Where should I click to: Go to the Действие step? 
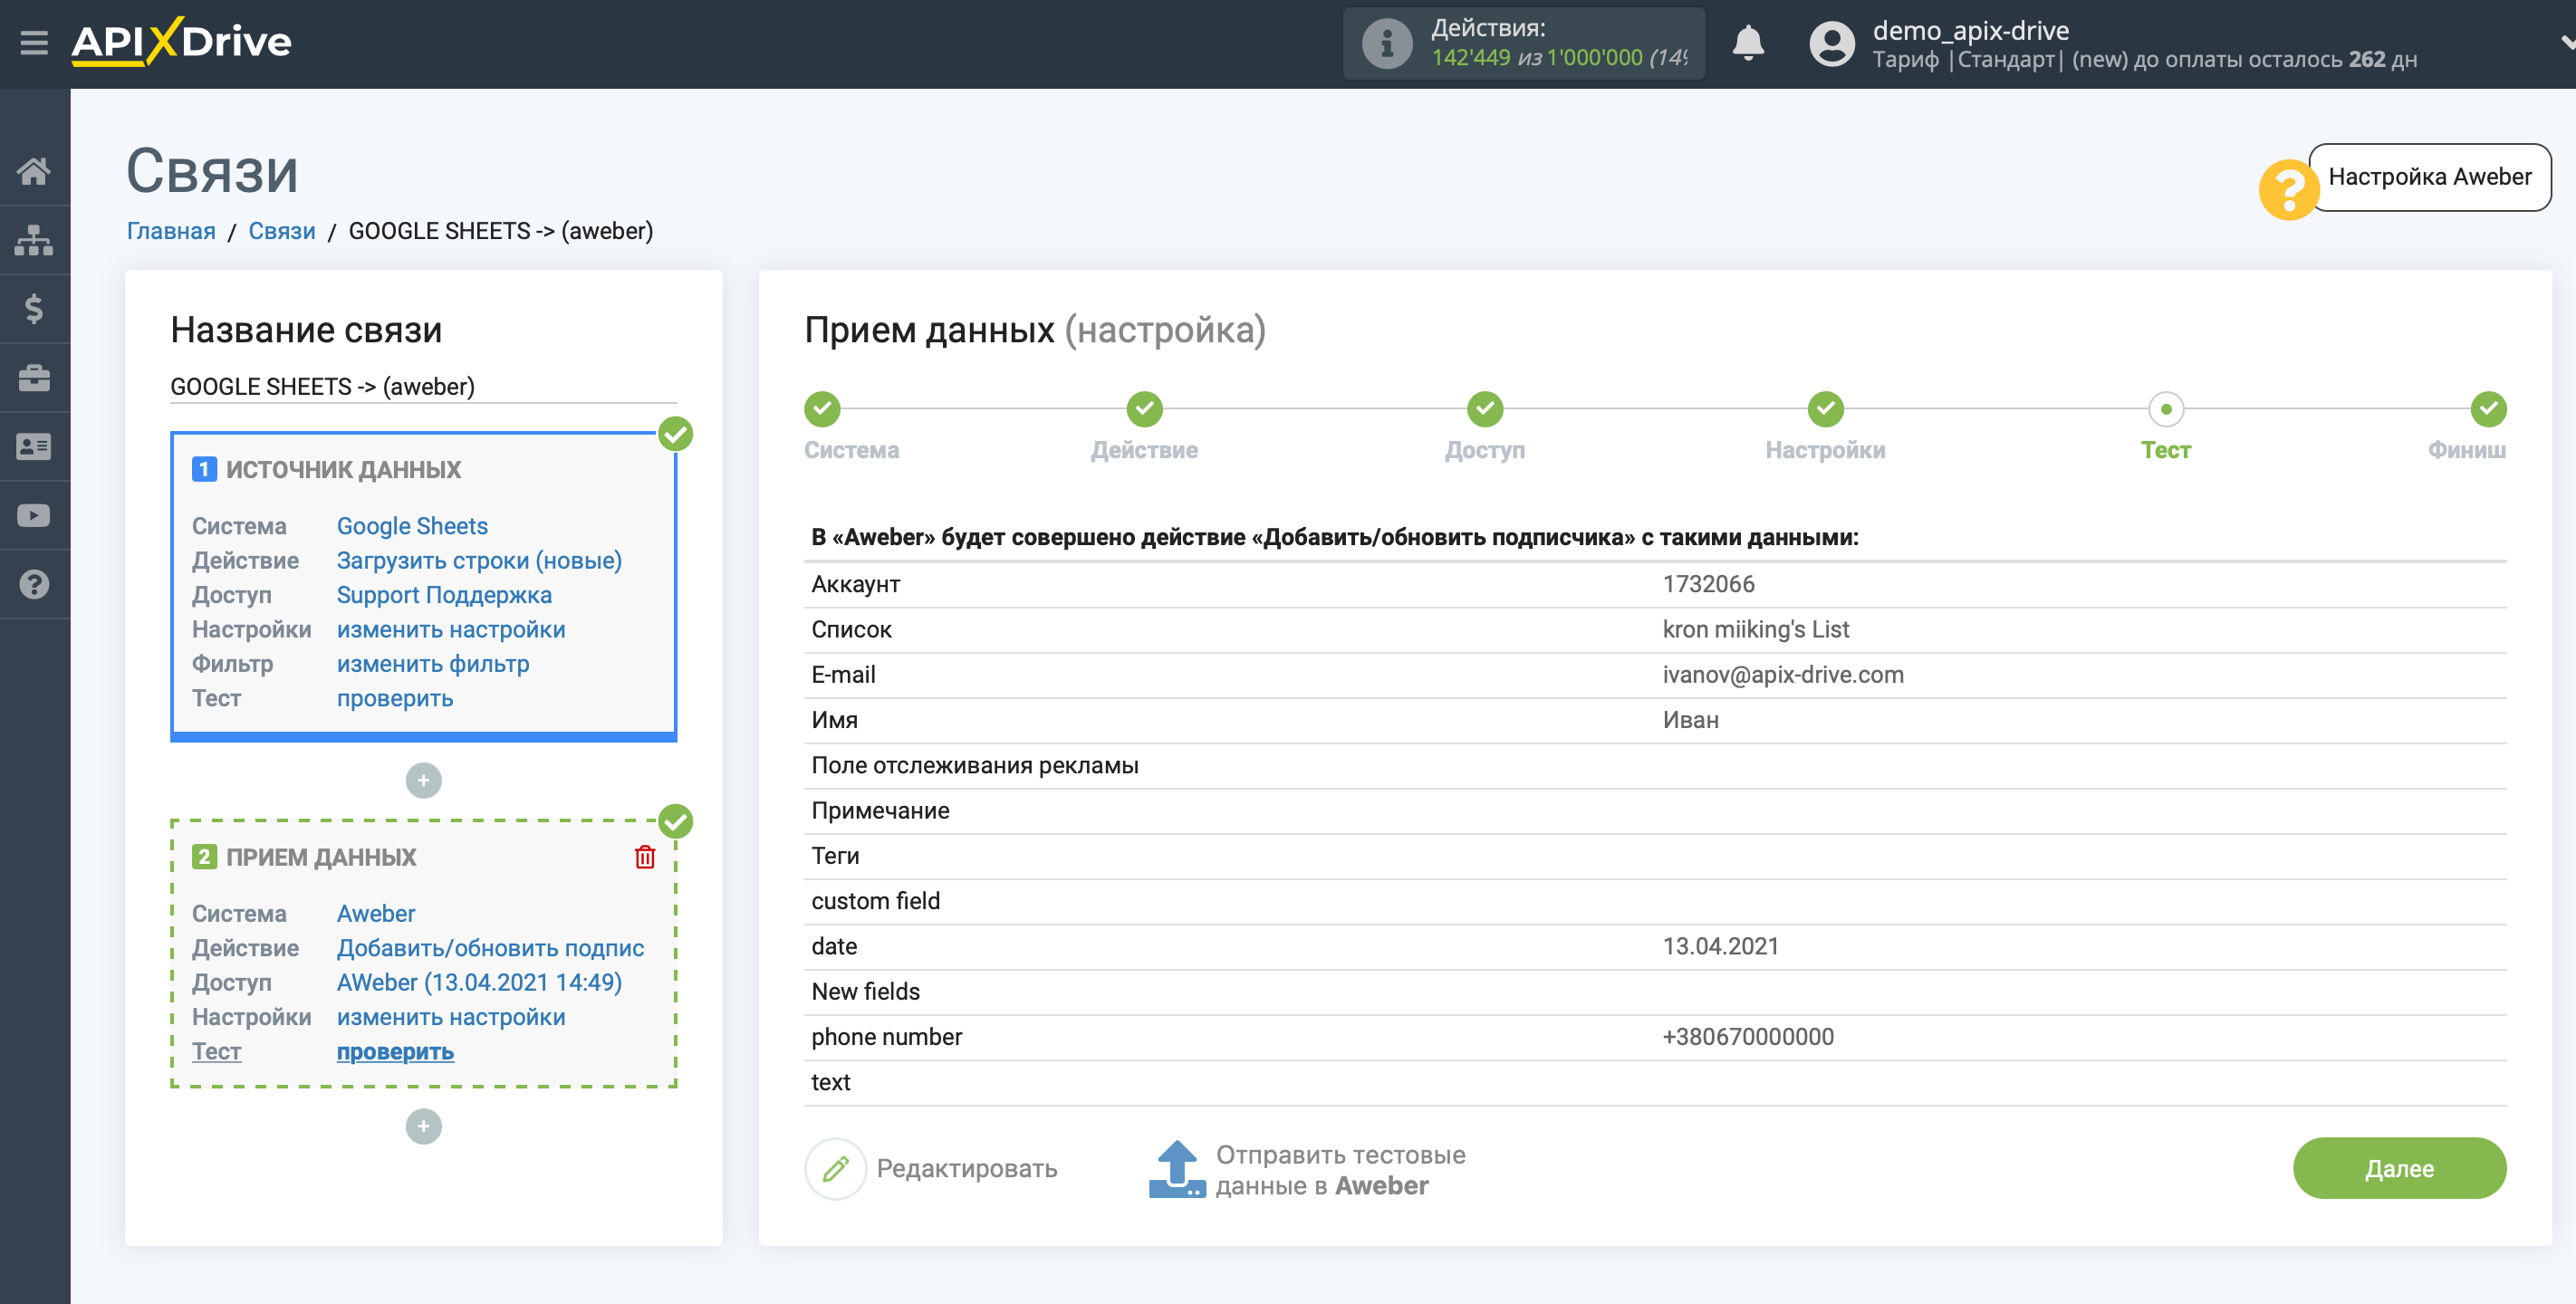click(x=1144, y=408)
